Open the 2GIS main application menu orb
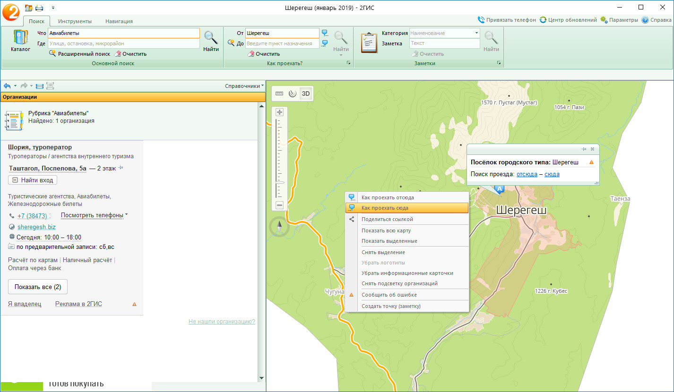674x392 pixels. tap(10, 11)
